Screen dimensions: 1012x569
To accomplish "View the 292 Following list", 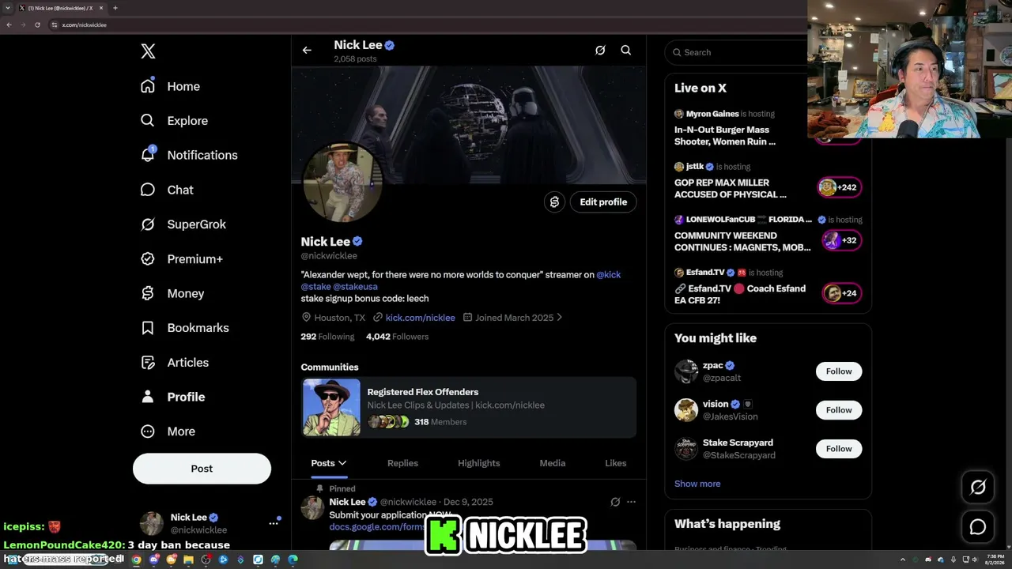I will [x=327, y=337].
